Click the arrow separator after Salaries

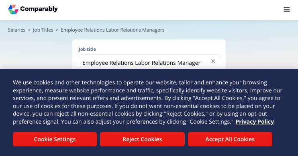tap(29, 30)
